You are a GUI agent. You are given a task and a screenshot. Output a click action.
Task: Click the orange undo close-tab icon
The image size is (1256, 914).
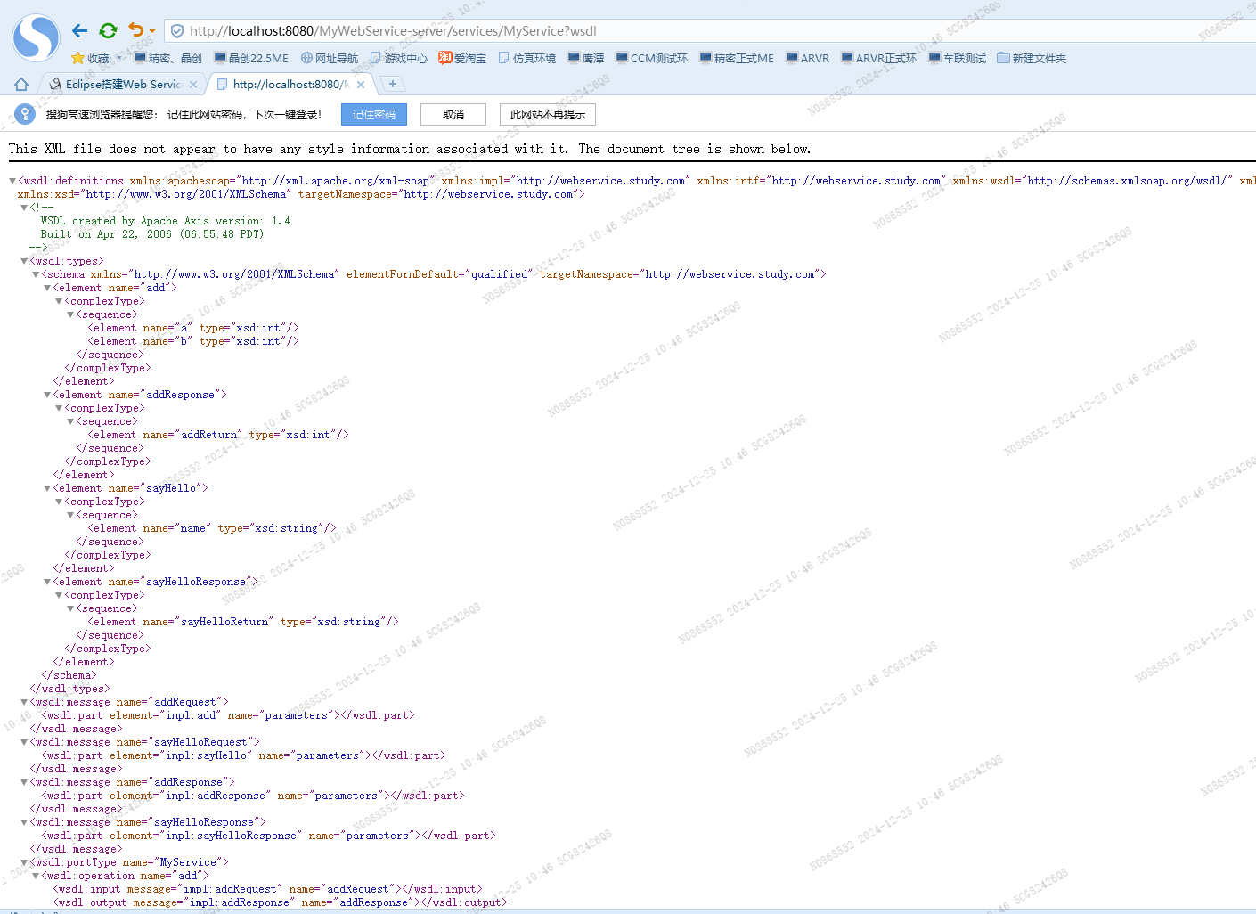pyautogui.click(x=135, y=30)
